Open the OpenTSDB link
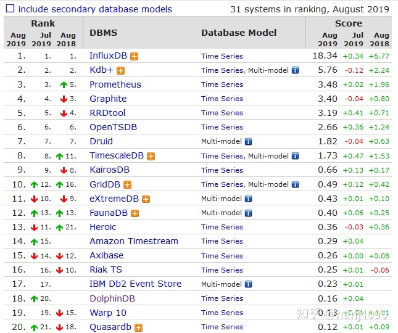Screen dimensions: 398x333 (x=113, y=127)
